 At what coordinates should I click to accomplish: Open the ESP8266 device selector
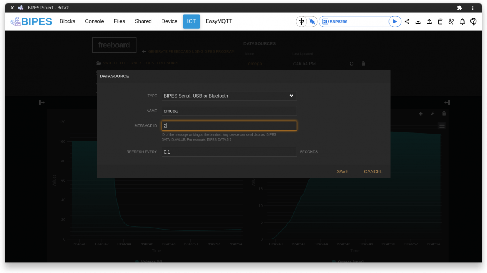tap(355, 21)
